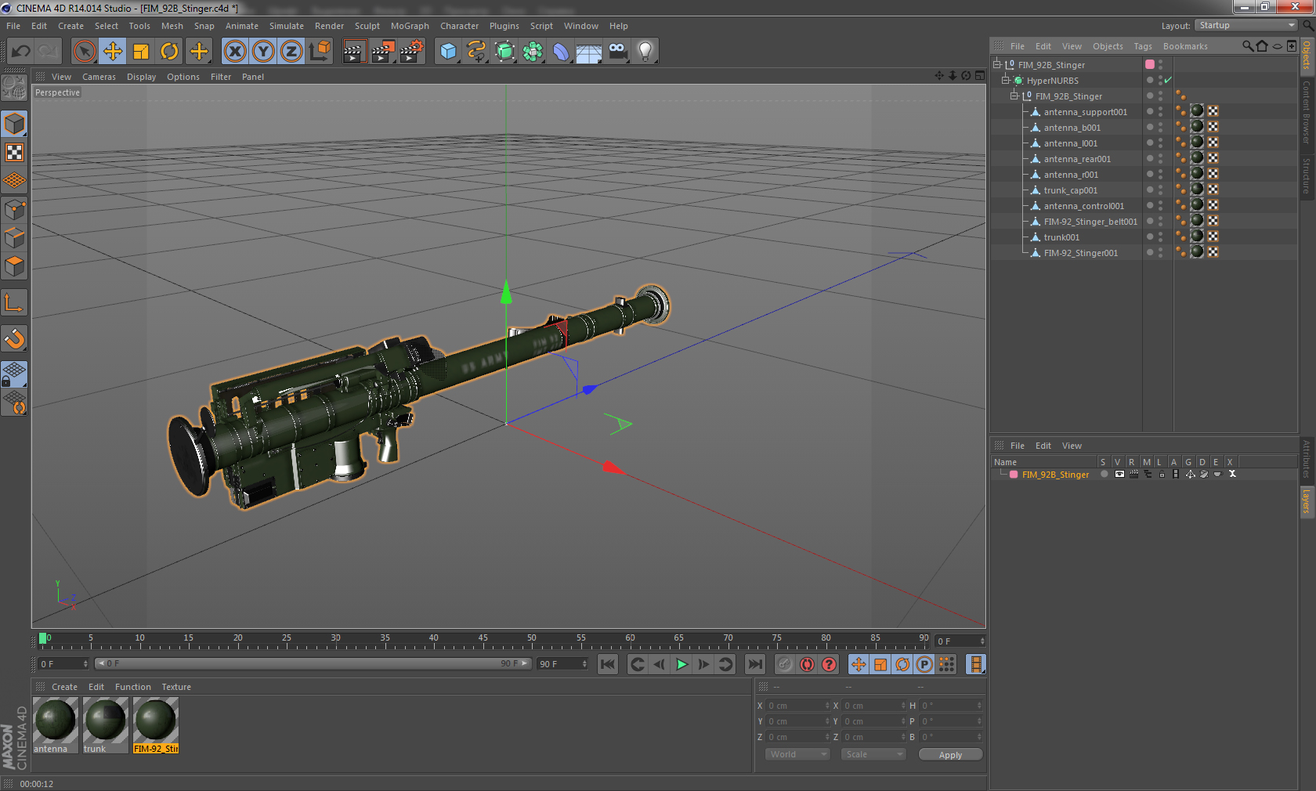Enable Points mode in left palette
Viewport: 1316px width, 791px height.
(14, 210)
